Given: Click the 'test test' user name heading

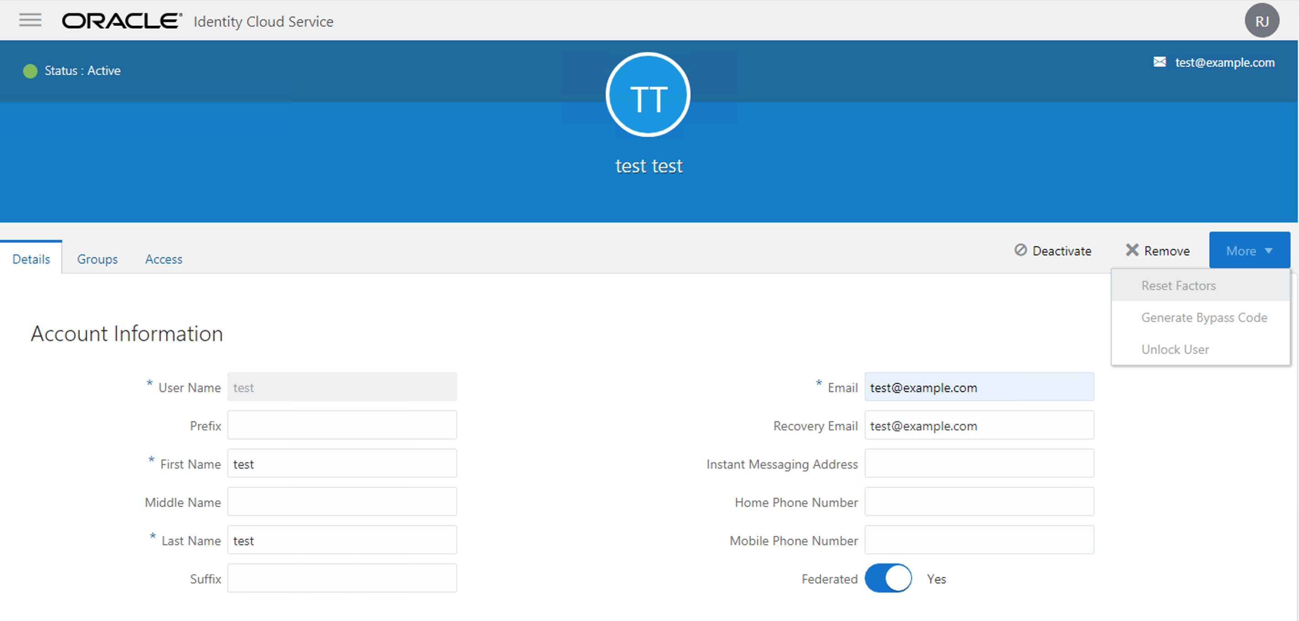Looking at the screenshot, I should (x=649, y=166).
